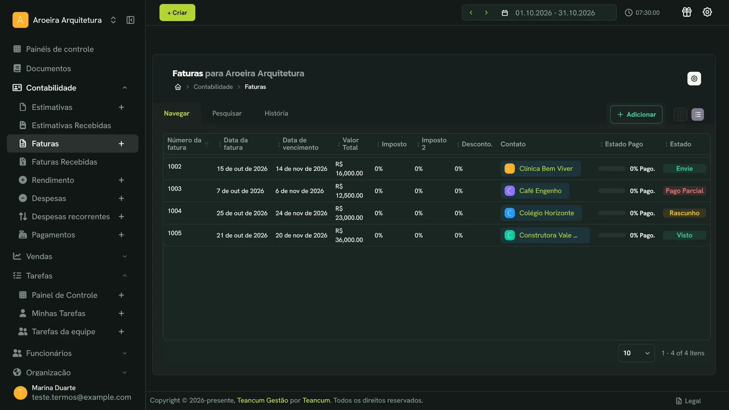Add new Faturas with plus icon
Image resolution: width=729 pixels, height=410 pixels.
click(x=121, y=144)
